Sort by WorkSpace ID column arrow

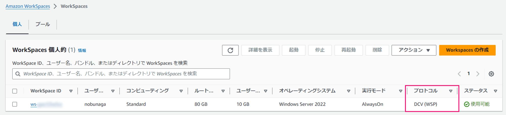[71, 91]
